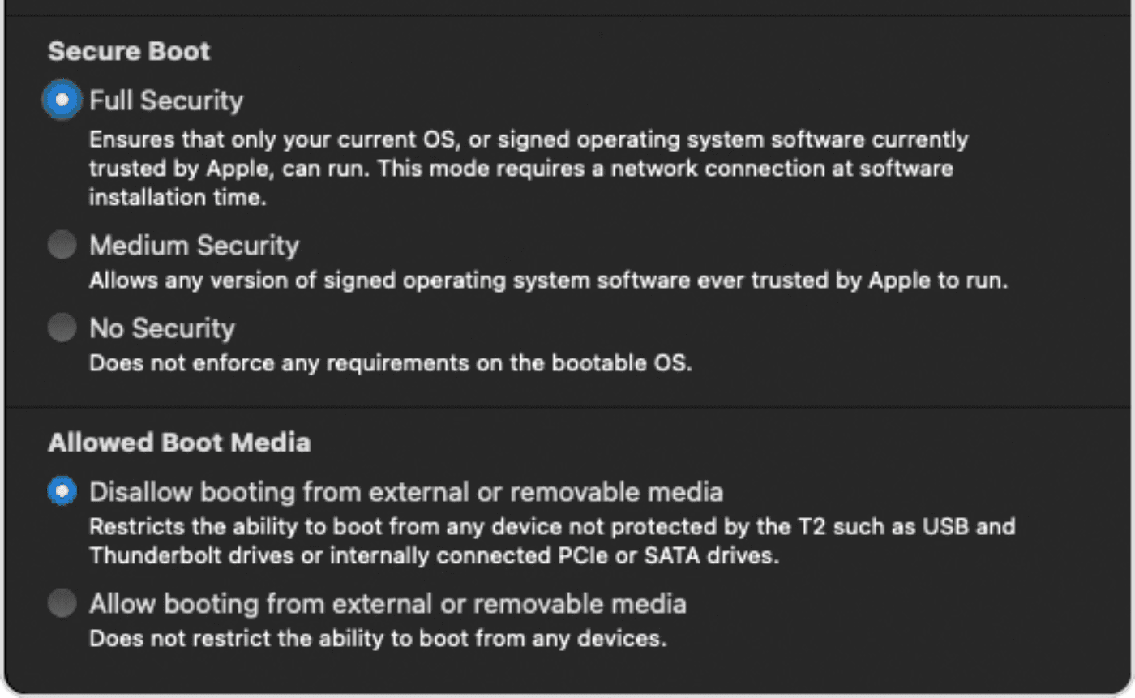Click the No Security label text

[x=161, y=328]
